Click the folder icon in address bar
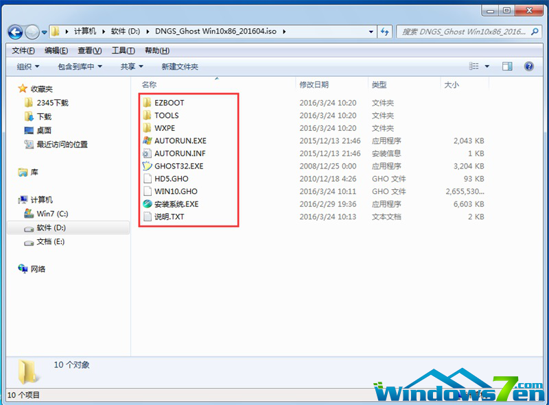The width and height of the screenshot is (549, 405). tap(56, 32)
